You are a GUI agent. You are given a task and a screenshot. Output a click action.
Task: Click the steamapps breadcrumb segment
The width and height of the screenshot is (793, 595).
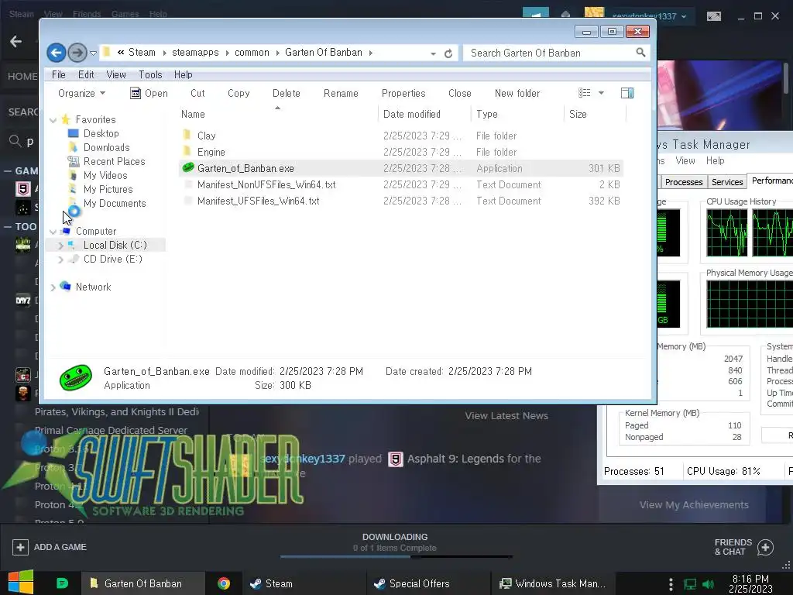195,53
